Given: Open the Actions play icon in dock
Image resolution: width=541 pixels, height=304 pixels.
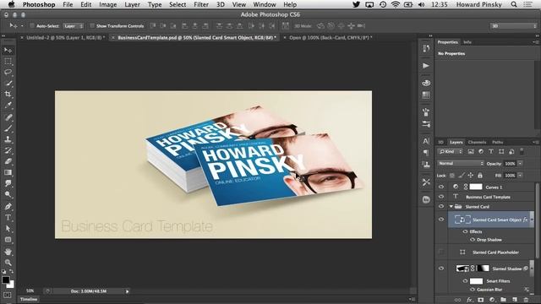Looking at the screenshot, I should [x=426, y=66].
